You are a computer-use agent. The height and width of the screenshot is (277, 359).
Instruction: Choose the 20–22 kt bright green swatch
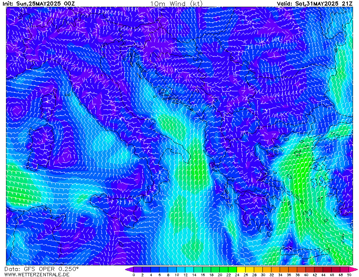tap(224, 270)
